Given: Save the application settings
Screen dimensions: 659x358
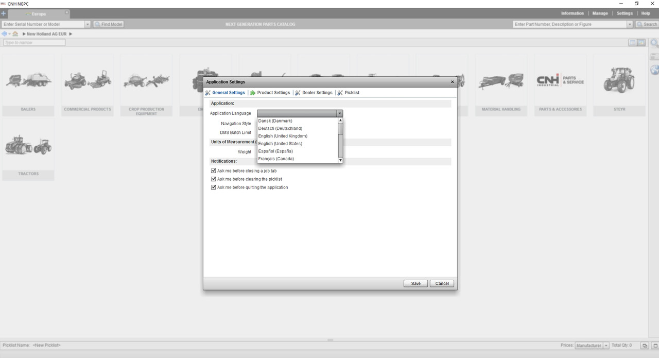Looking at the screenshot, I should (x=415, y=283).
